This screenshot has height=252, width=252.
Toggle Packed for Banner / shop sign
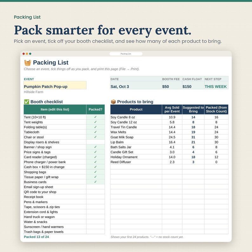pyautogui.click(x=96, y=147)
